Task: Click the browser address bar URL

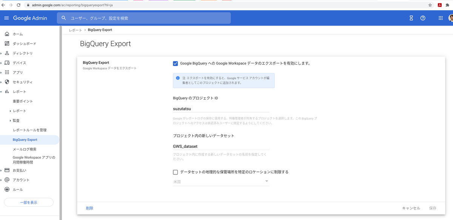Action: click(72, 5)
